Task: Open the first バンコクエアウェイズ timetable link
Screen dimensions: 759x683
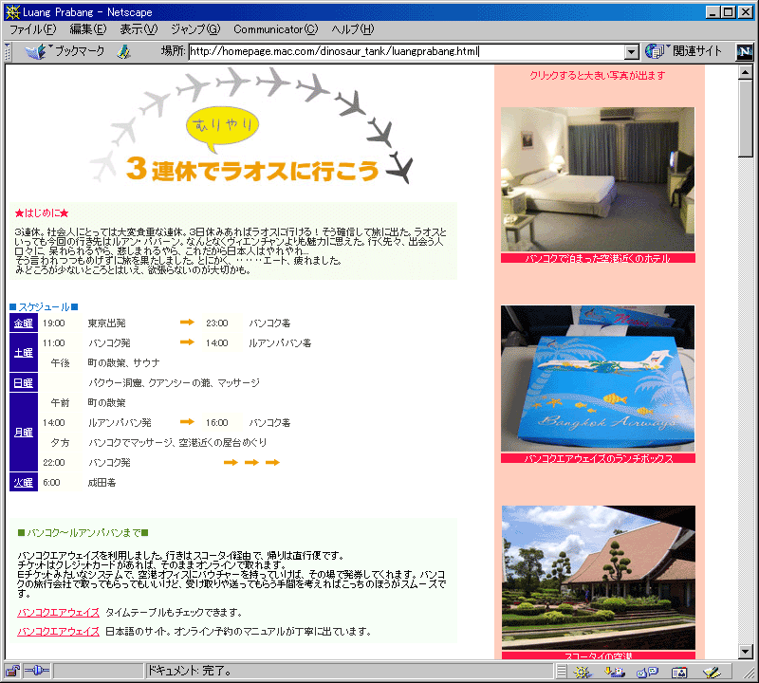Action: coord(58,613)
